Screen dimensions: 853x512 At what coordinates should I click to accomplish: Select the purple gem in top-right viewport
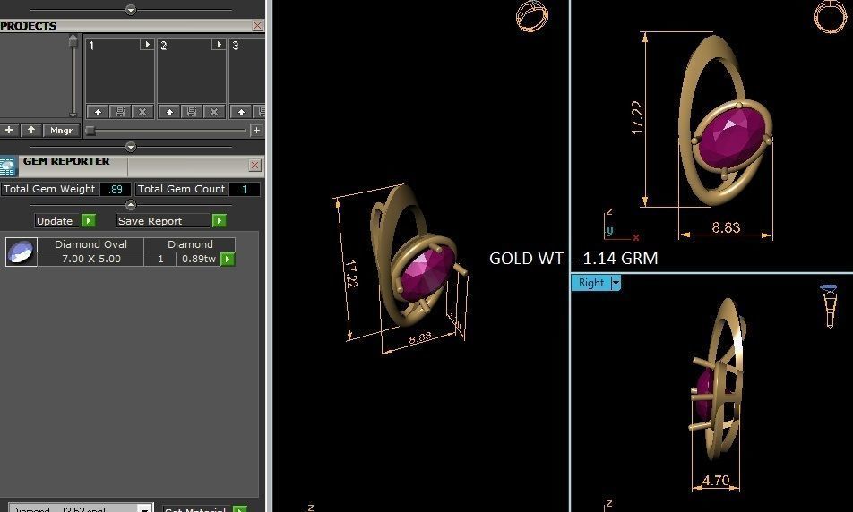(730, 138)
